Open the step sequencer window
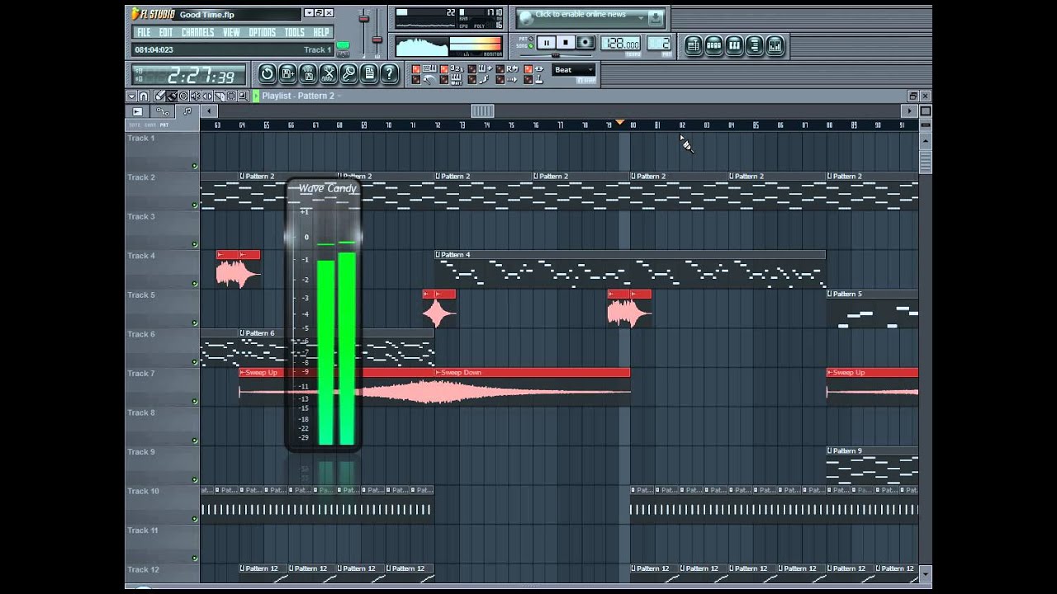 click(x=713, y=45)
